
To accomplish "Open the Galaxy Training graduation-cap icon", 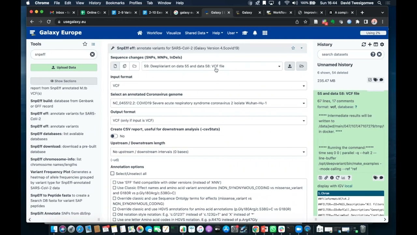I will [245, 33].
